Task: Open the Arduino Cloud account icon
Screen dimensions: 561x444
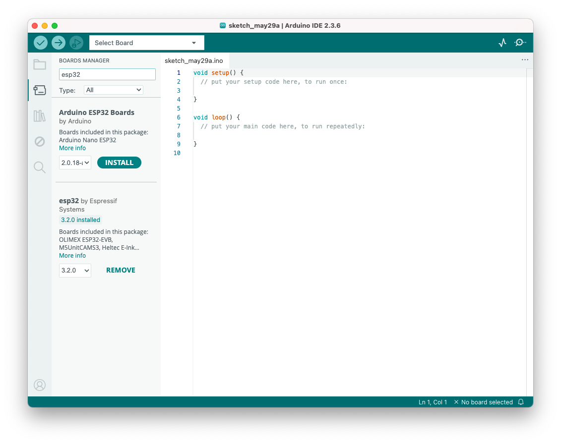Action: point(40,385)
